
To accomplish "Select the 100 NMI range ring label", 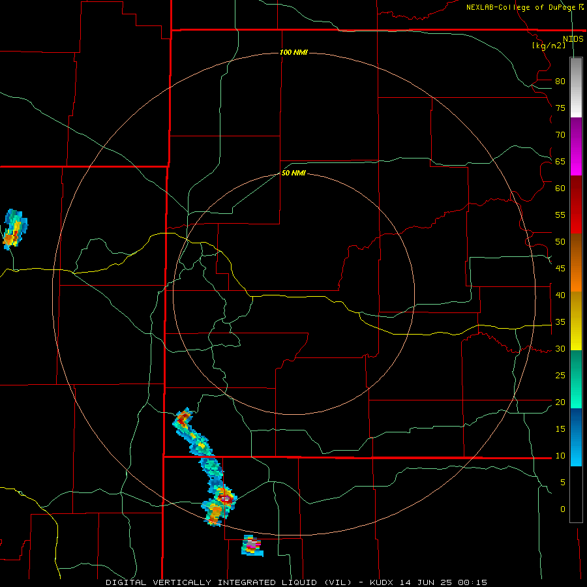I will (293, 52).
